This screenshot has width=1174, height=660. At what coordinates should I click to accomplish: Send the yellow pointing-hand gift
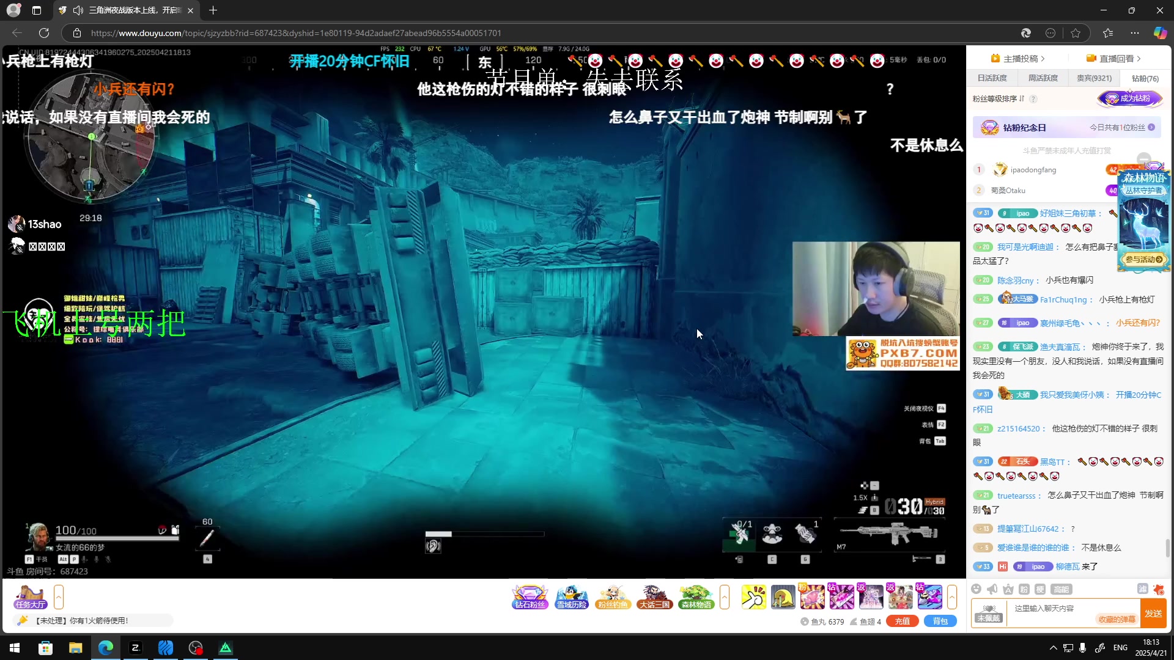(x=753, y=597)
